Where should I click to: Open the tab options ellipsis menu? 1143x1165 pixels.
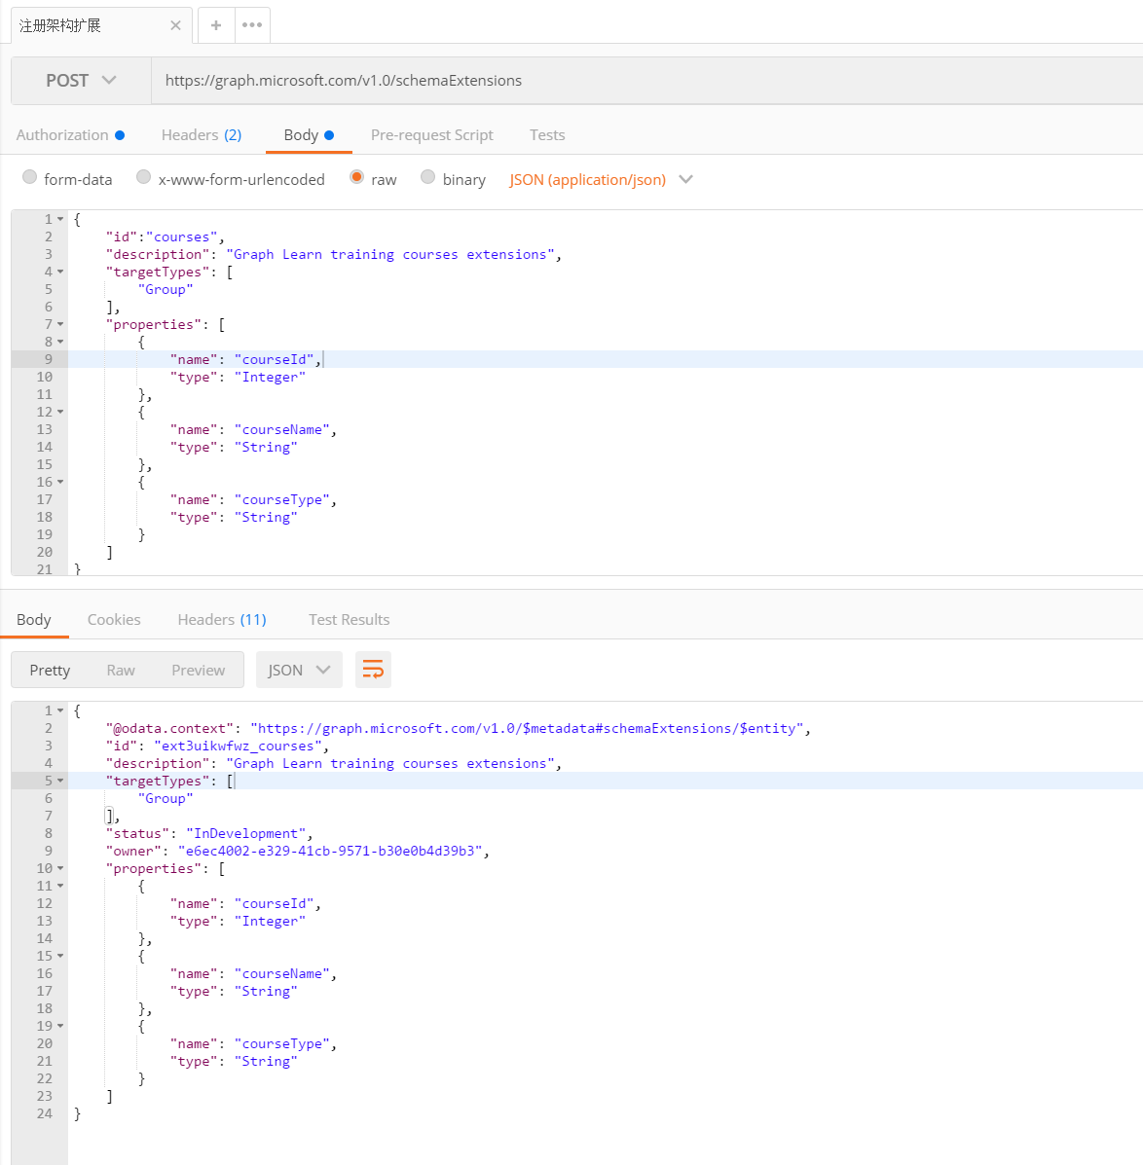click(252, 25)
